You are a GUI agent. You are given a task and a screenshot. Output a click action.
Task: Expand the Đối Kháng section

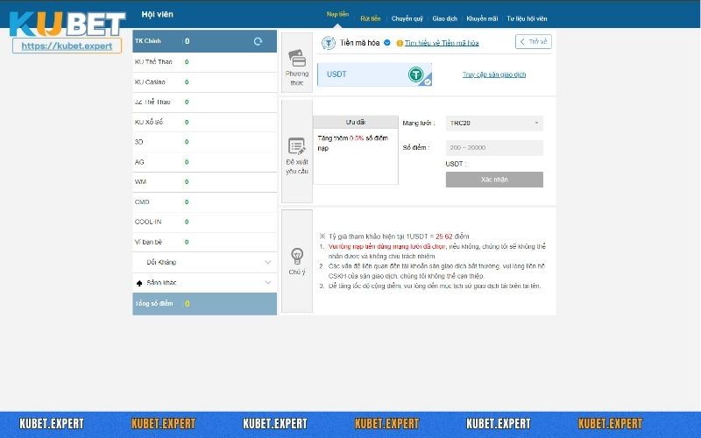(268, 262)
